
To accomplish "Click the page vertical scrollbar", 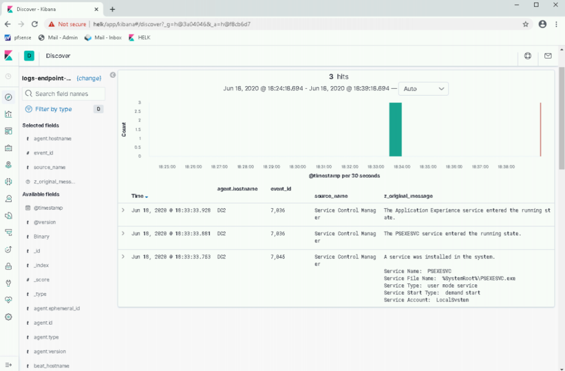I will (562, 118).
